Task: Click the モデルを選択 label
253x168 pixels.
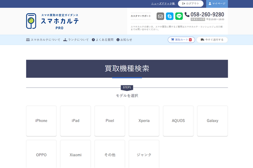Action: pyautogui.click(x=127, y=95)
